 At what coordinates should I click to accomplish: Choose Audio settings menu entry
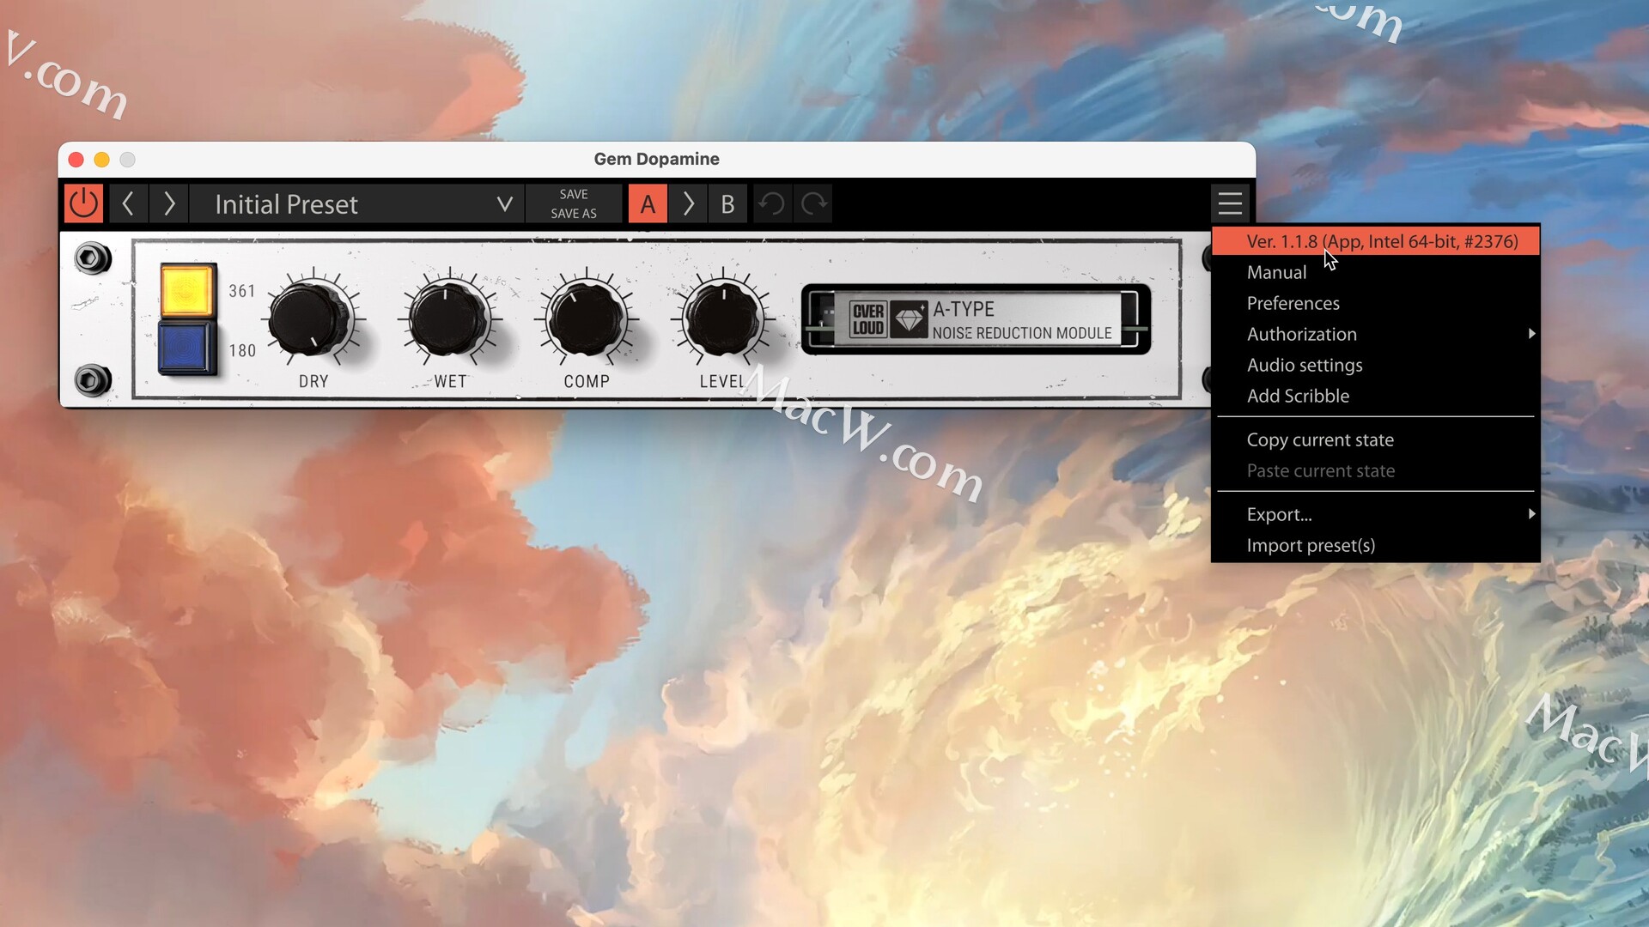click(x=1304, y=365)
